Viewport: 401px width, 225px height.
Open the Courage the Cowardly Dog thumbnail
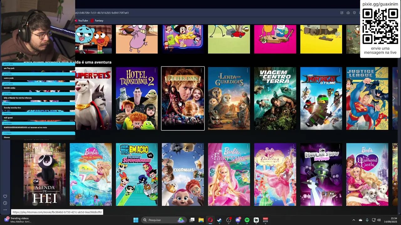coord(137,39)
